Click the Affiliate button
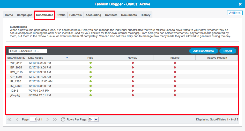245x131 pixels. pos(235,13)
